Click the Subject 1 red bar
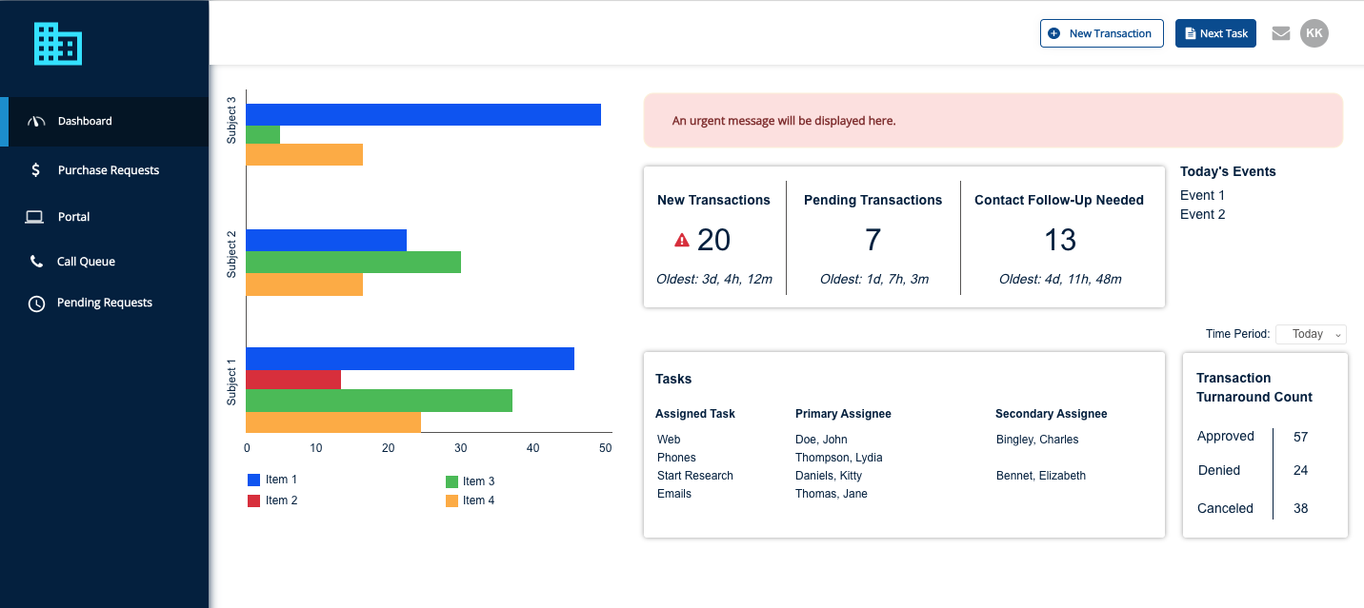The height and width of the screenshot is (608, 1364). (293, 380)
